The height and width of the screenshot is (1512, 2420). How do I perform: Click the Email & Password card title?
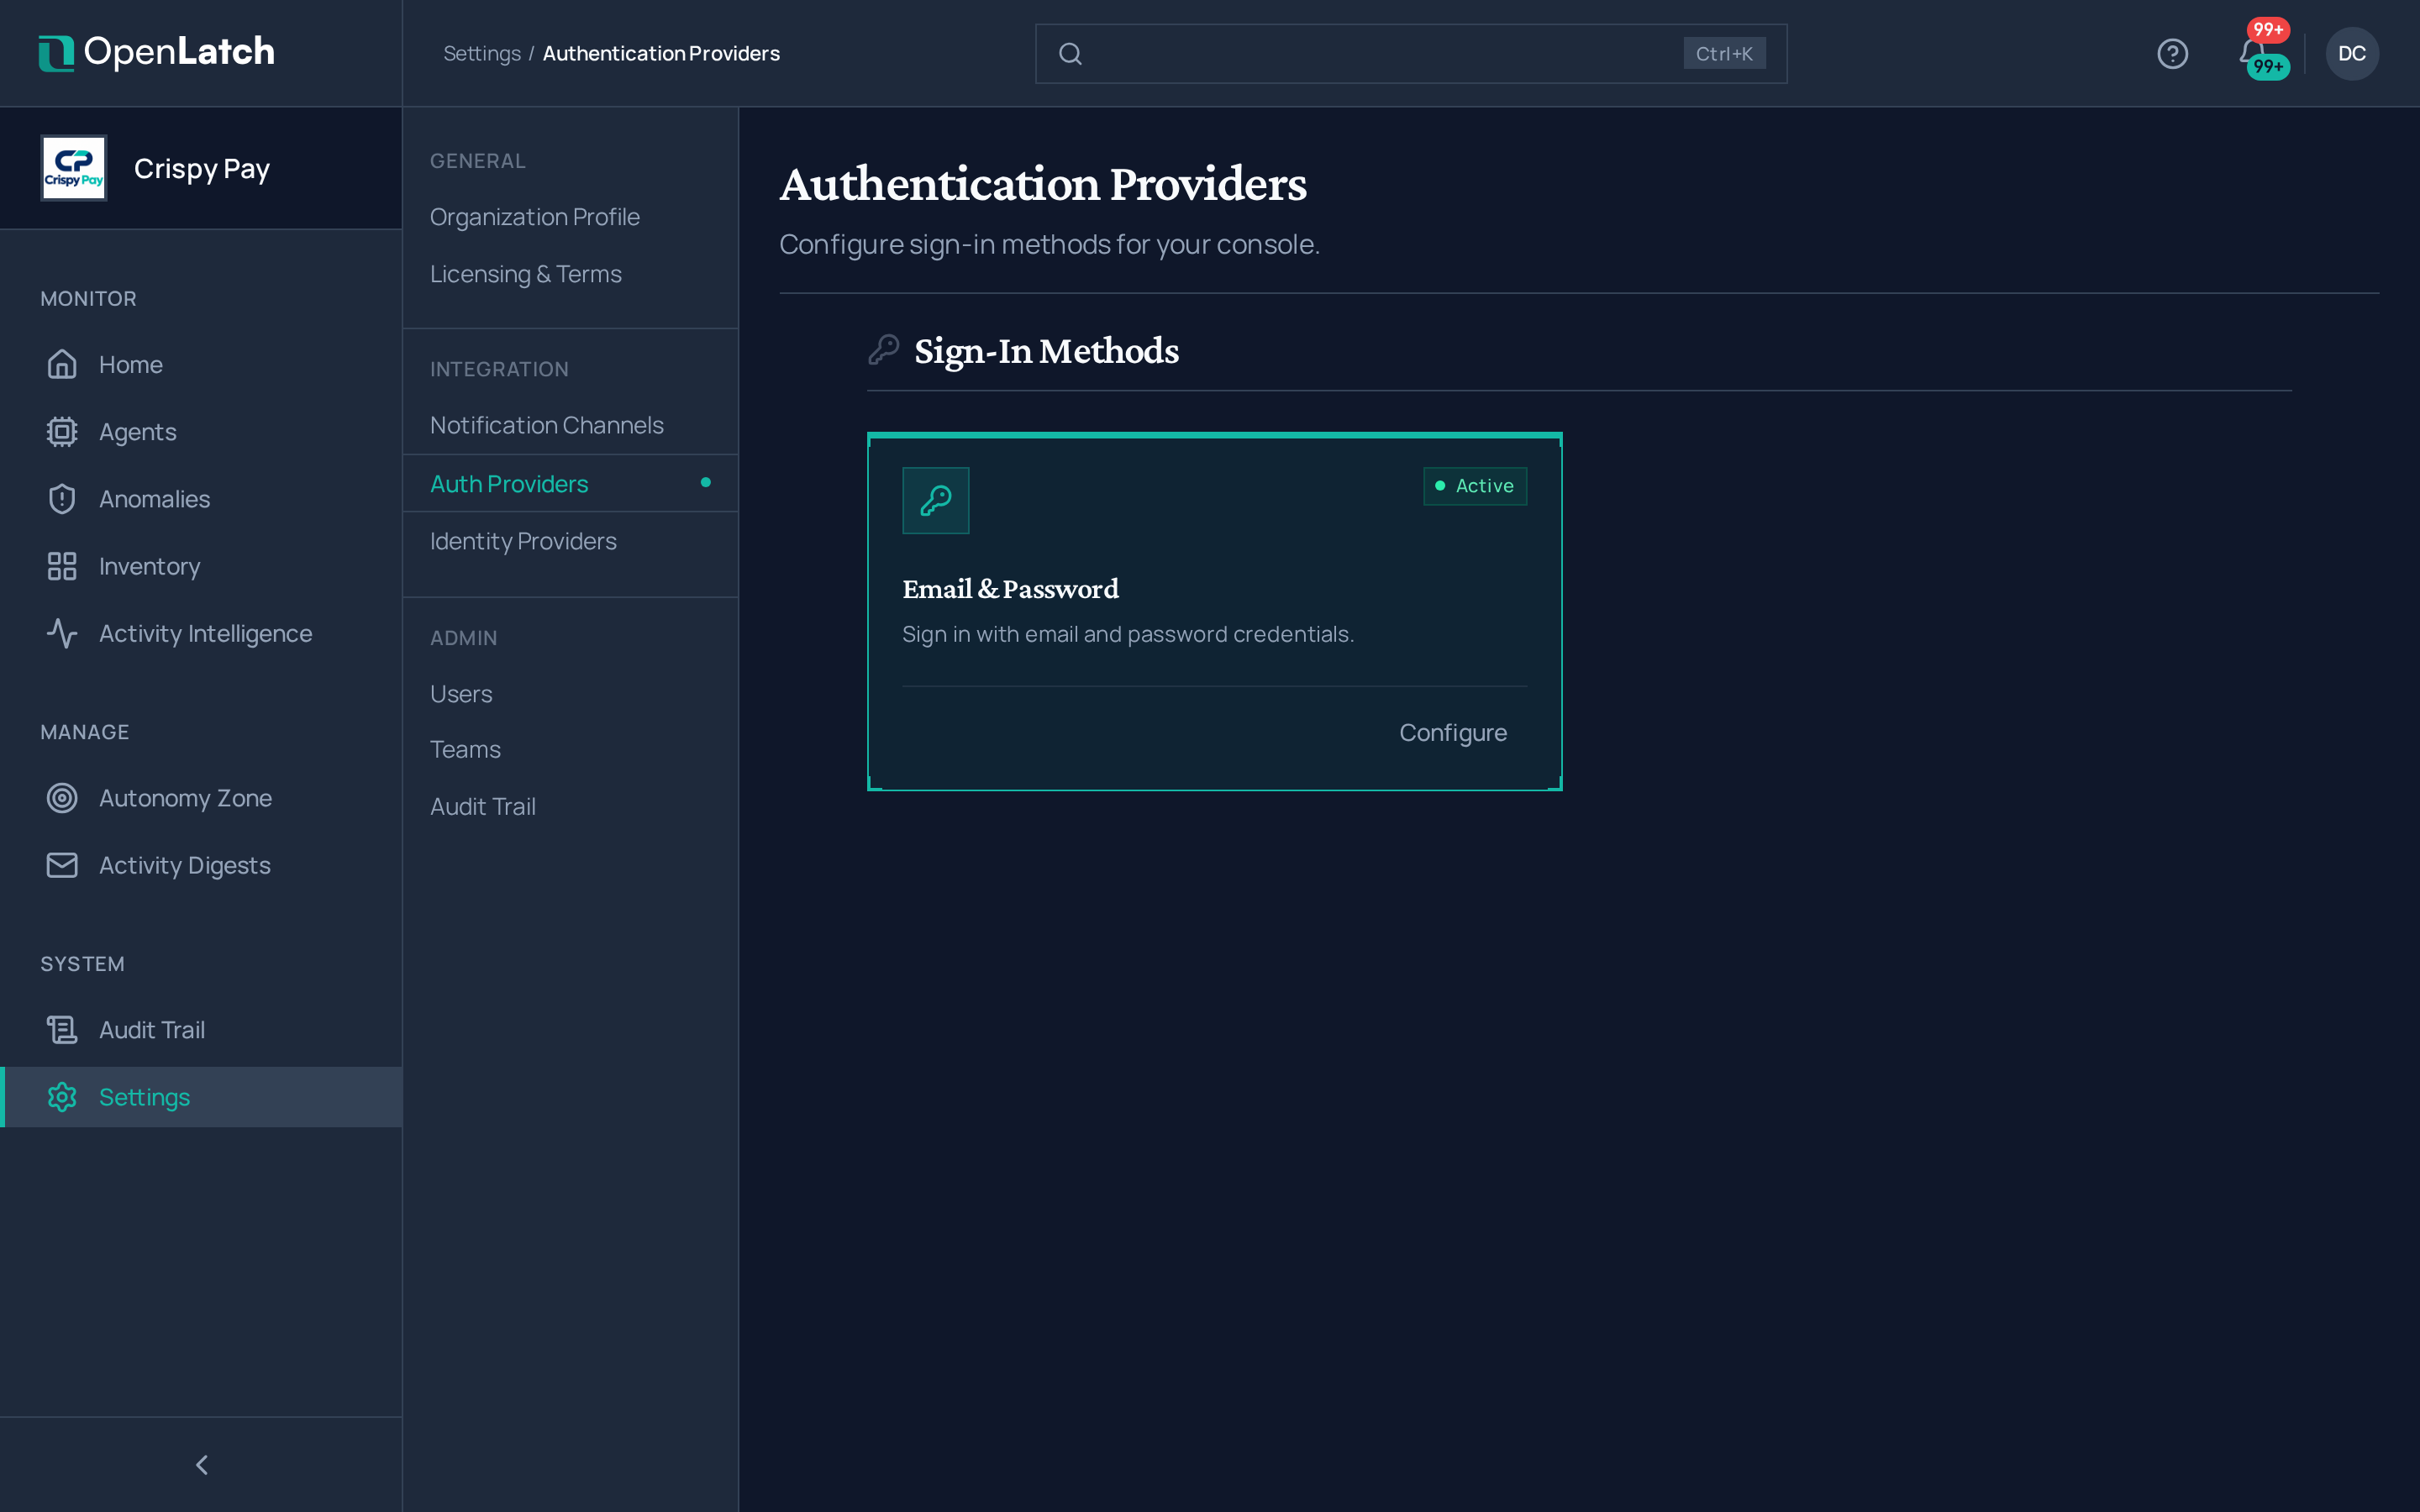click(x=1010, y=589)
